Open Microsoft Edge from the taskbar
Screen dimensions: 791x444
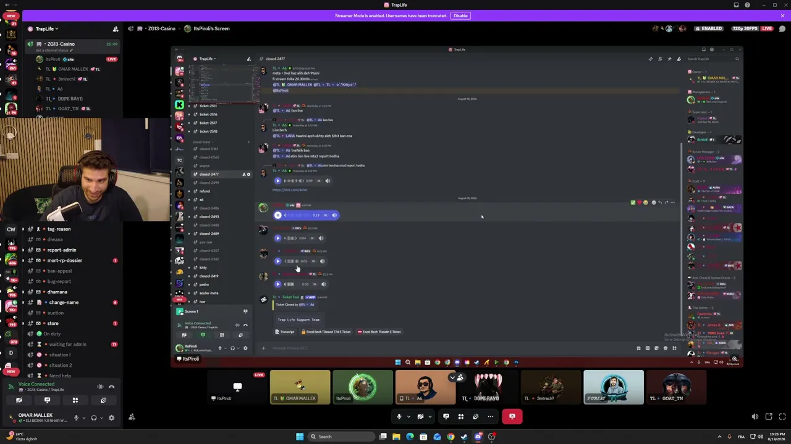pyautogui.click(x=410, y=437)
